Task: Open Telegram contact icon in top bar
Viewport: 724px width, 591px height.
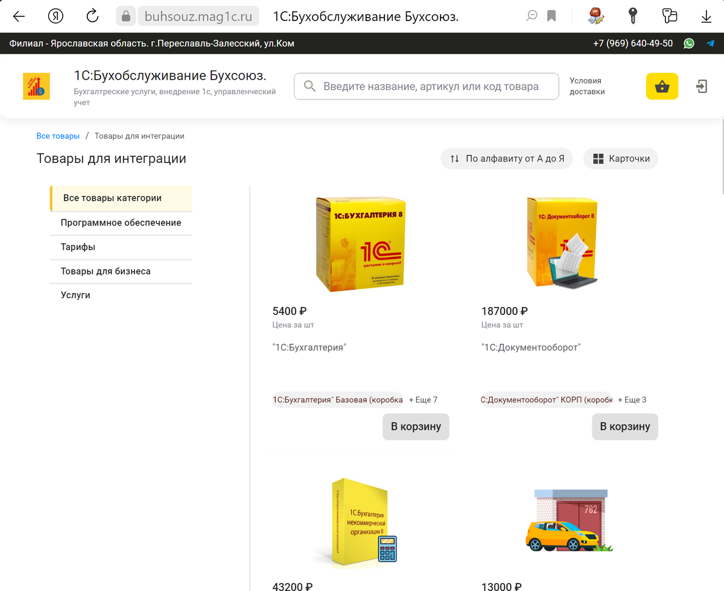Action: (x=710, y=43)
